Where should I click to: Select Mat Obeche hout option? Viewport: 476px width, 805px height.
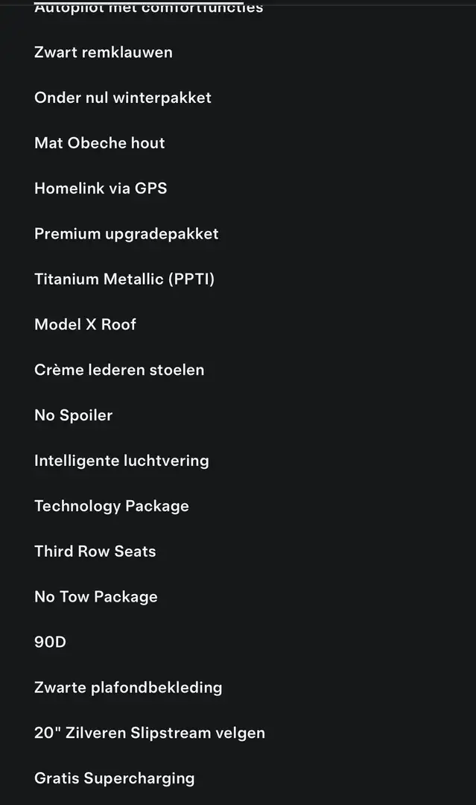pyautogui.click(x=100, y=142)
